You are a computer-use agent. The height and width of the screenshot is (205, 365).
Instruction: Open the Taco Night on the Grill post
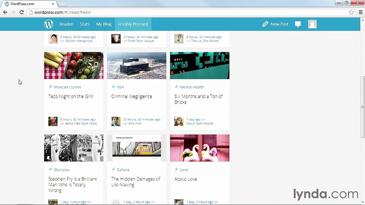click(x=71, y=97)
